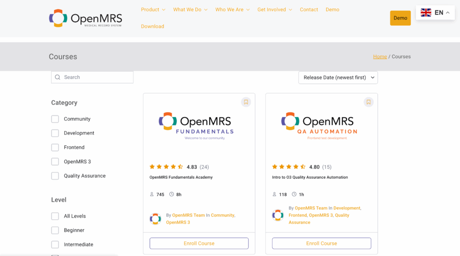Select the Quality Assurance category checkbox
This screenshot has width=460, height=256.
click(55, 176)
